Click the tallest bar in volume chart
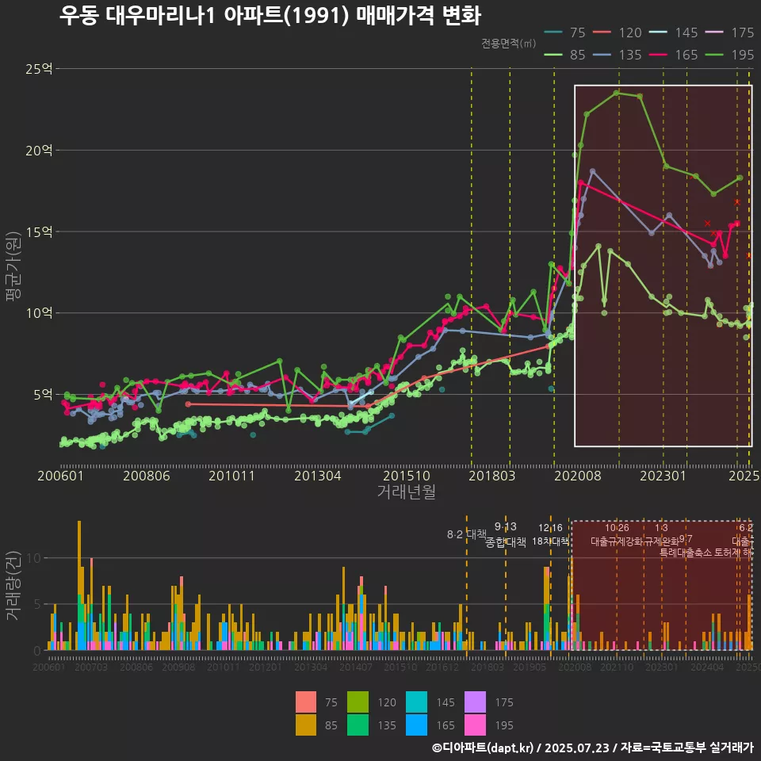This screenshot has height=761, width=761. [79, 585]
